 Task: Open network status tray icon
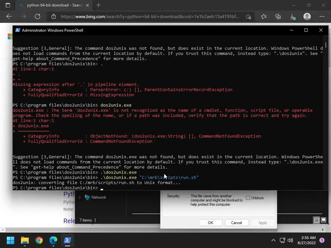coord(282,240)
